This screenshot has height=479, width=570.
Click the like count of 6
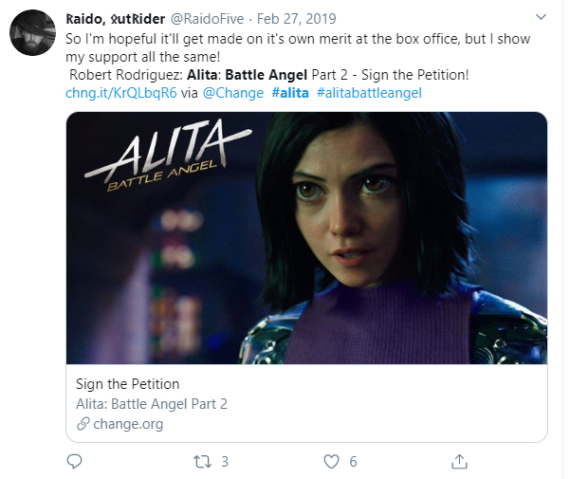tap(353, 462)
